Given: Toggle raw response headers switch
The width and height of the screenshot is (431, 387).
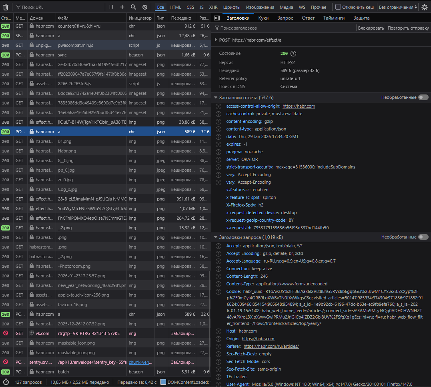Looking at the screenshot, I should (423, 97).
